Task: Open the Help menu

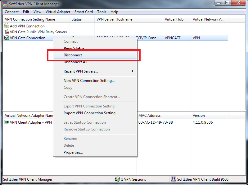Action: click(114, 12)
